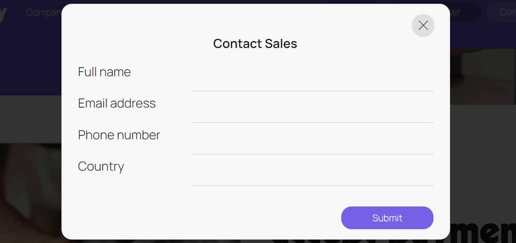Dismiss the Contact Sales dialog

pyautogui.click(x=423, y=26)
